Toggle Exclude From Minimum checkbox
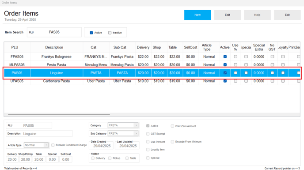This screenshot has width=304, height=170. tap(172, 142)
